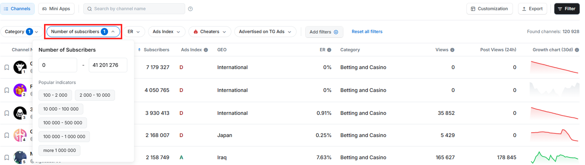
Task: Open the first channel's avatar
Action: (20, 67)
